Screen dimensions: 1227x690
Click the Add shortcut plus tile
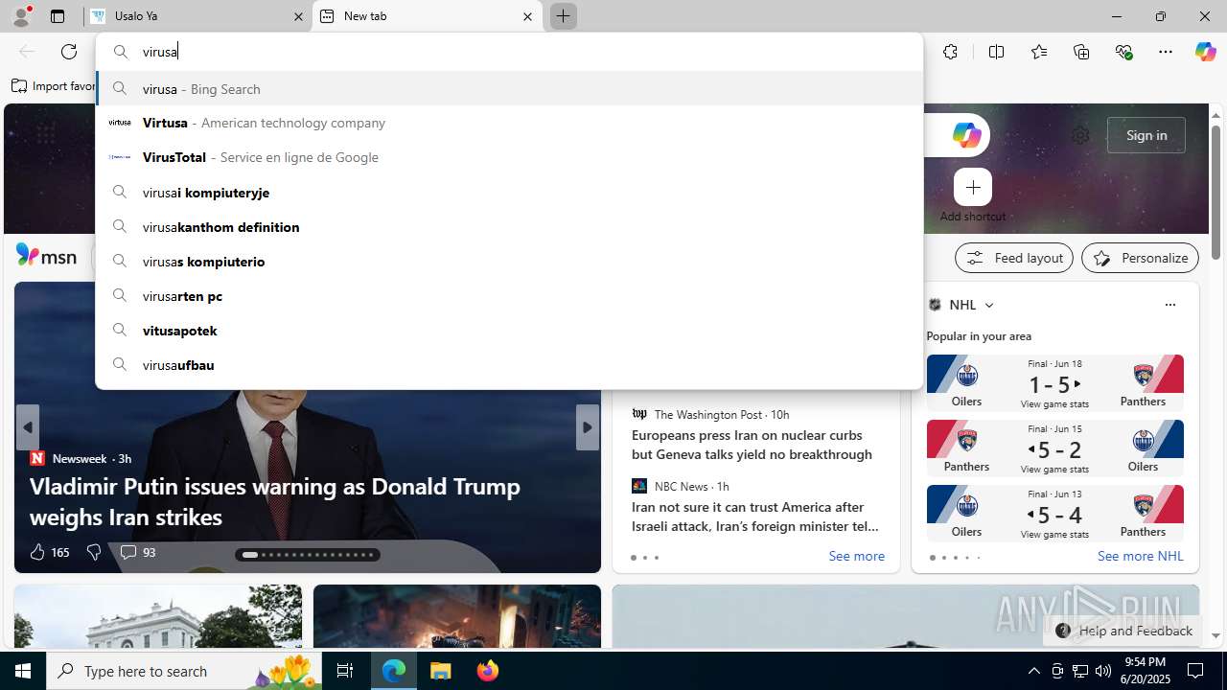tap(973, 187)
